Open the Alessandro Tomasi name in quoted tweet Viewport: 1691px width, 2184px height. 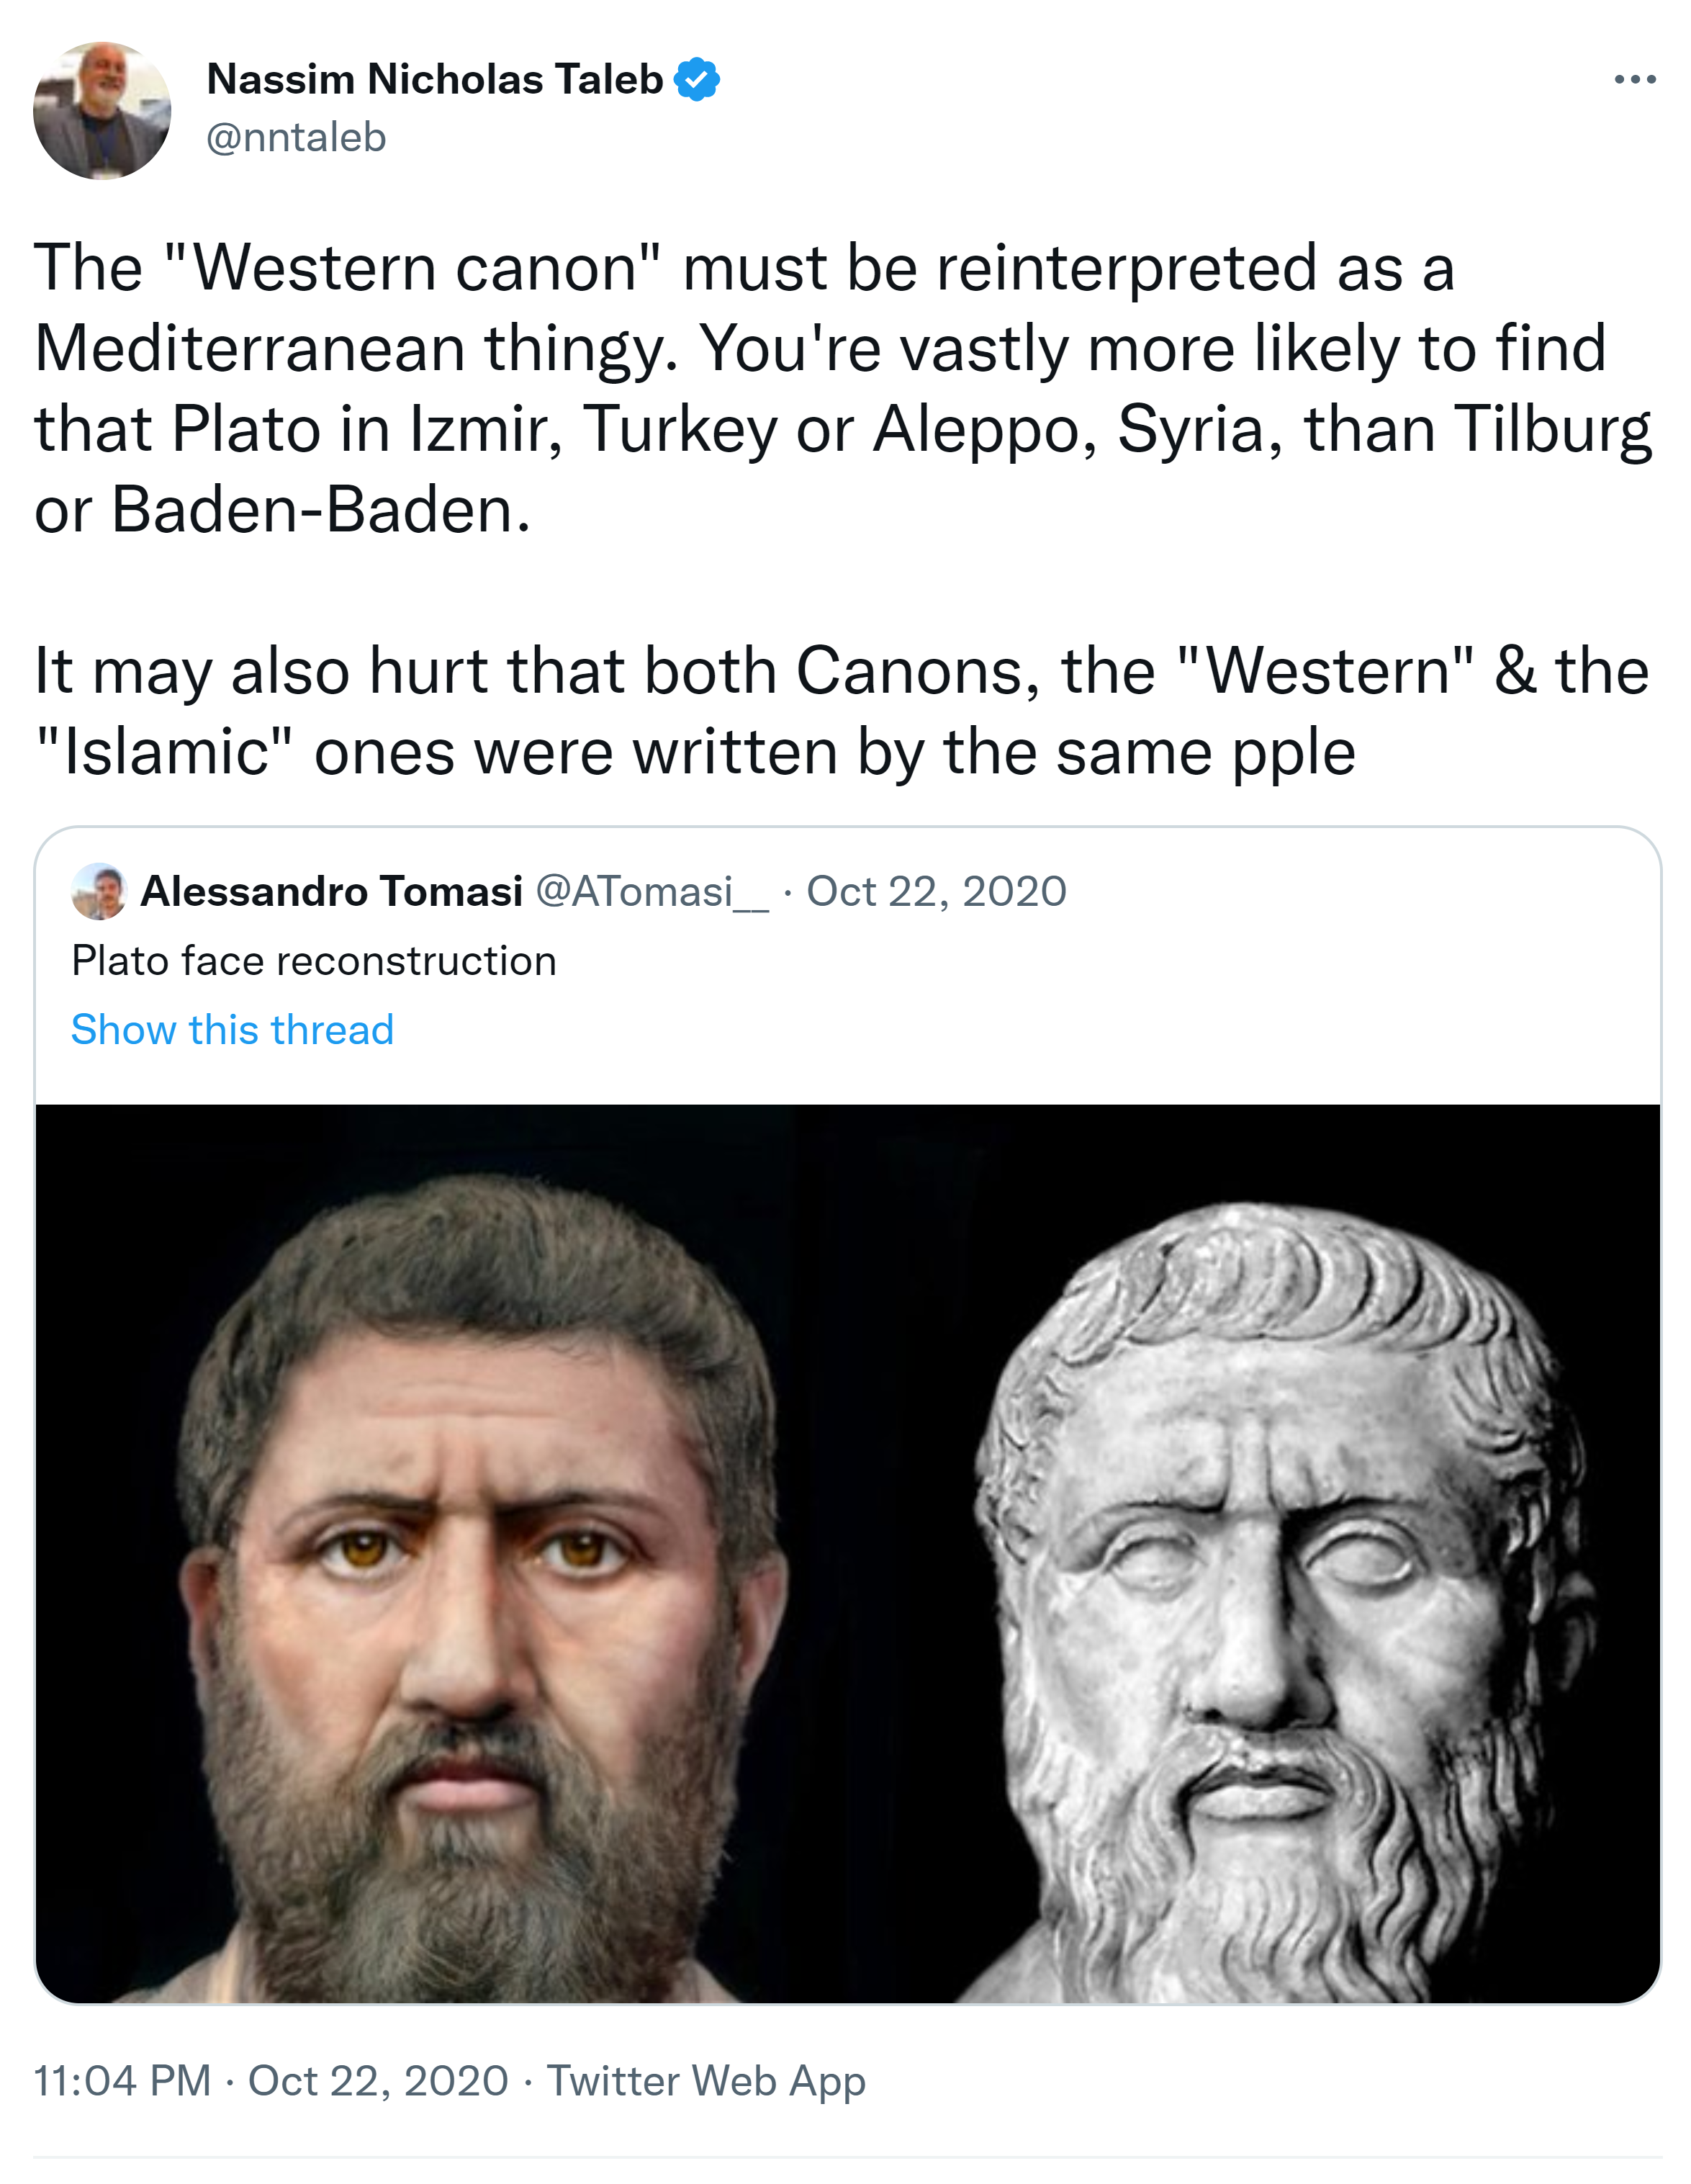(x=331, y=891)
